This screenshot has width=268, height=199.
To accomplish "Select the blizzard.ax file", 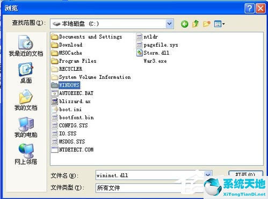I will [x=71, y=101].
